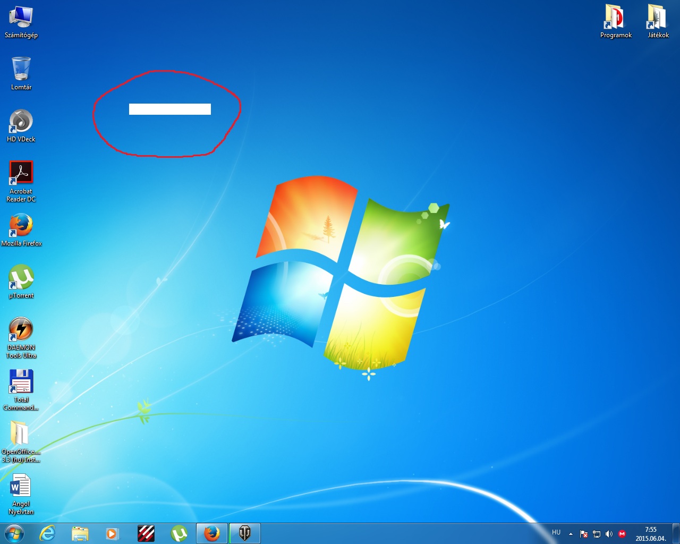This screenshot has height=544, width=680.
Task: Switch to World of Tanks taskbar button
Action: [245, 533]
